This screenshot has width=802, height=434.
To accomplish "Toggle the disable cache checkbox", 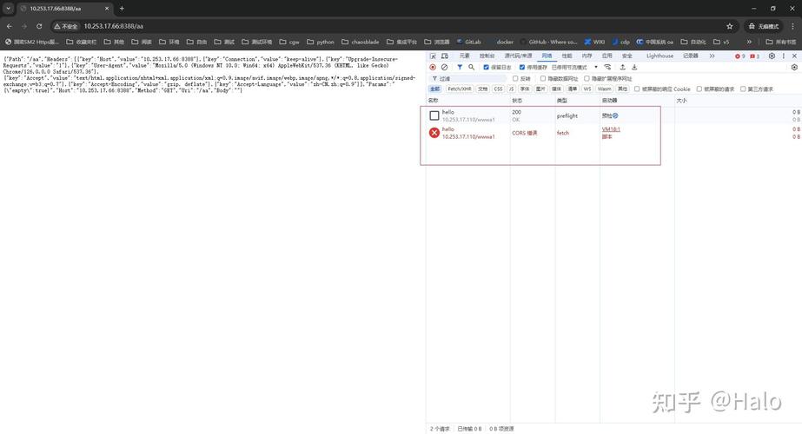I will [521, 67].
